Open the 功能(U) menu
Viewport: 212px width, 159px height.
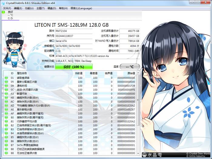point(29,8)
